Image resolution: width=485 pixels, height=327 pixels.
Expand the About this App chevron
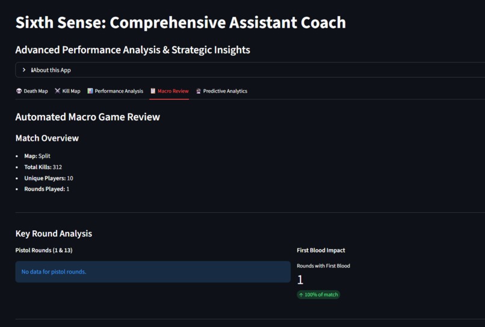pyautogui.click(x=24, y=70)
